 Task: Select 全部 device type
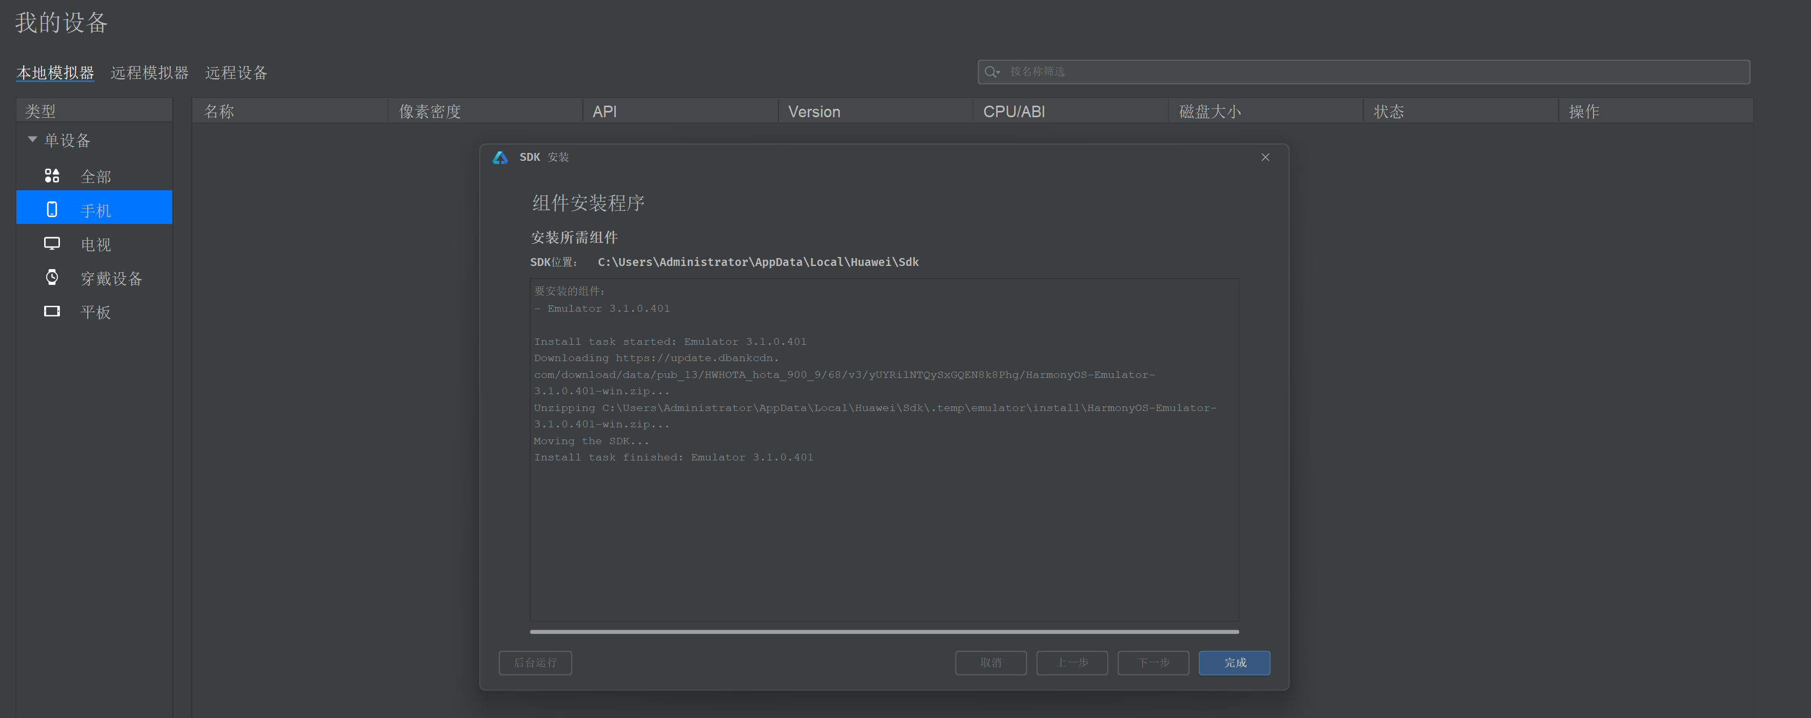pyautogui.click(x=94, y=176)
